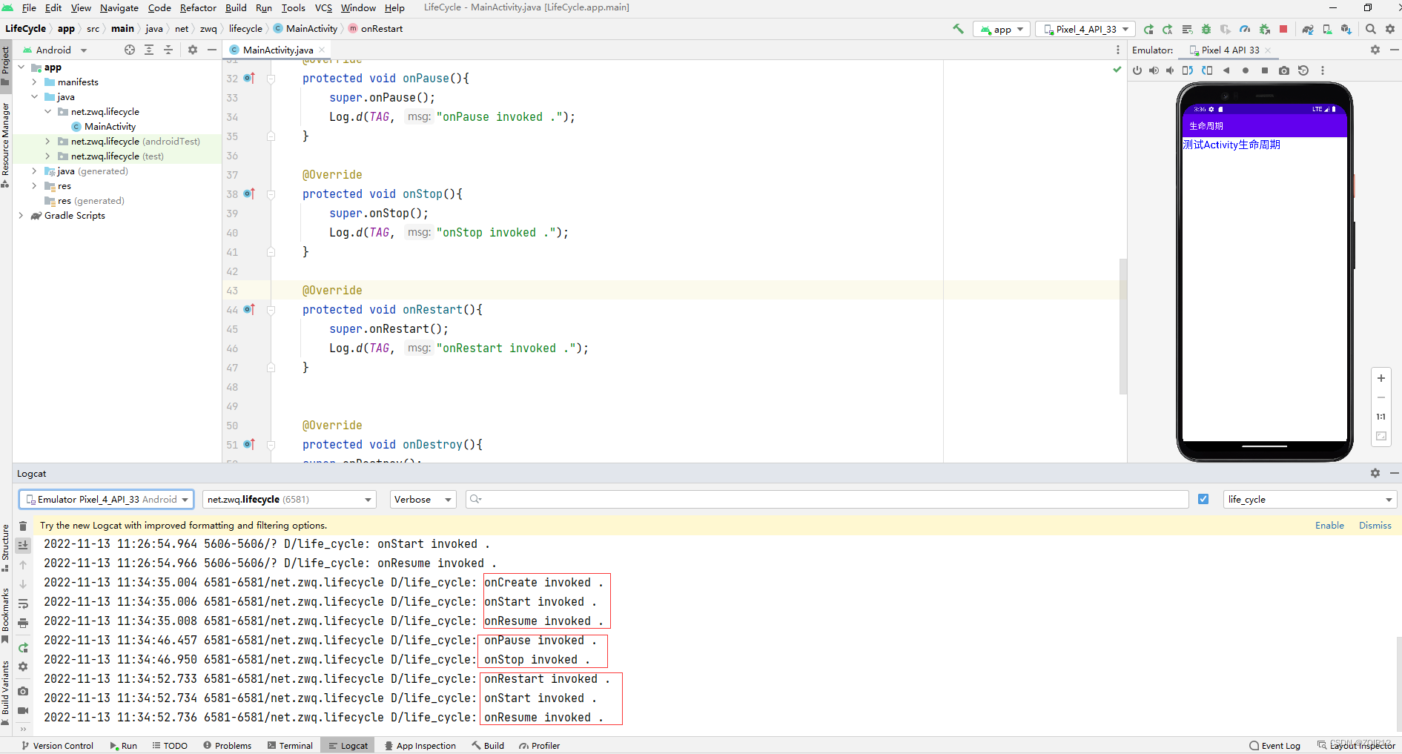Open emulator snapshots icon
The width and height of the screenshot is (1402, 754).
(x=1303, y=70)
